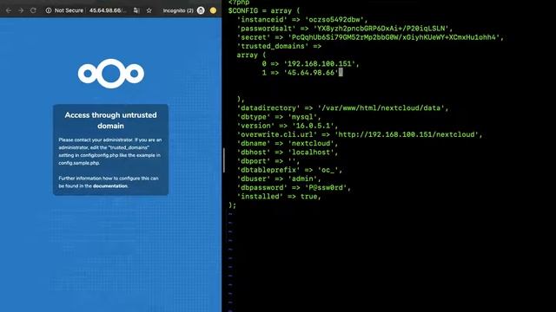Click the Nextcloud logo
The height and width of the screenshot is (312, 556).
click(111, 74)
